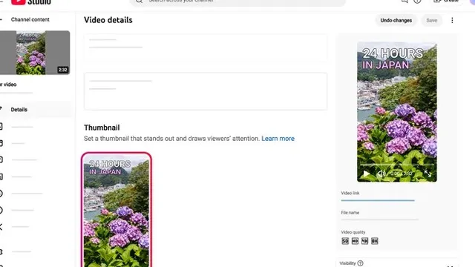Mute the preview player volume
Image resolution: width=475 pixels, height=267 pixels.
[381, 174]
